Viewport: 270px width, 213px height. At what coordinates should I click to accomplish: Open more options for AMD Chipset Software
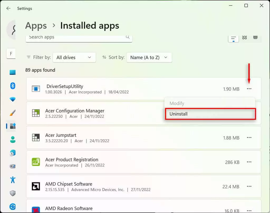pyautogui.click(x=249, y=186)
